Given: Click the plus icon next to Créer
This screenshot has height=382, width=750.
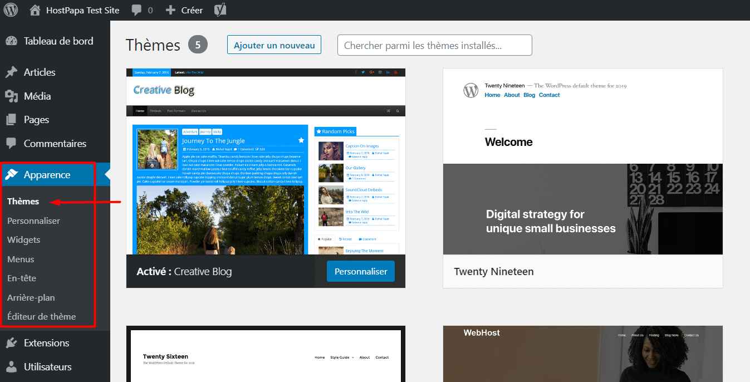Looking at the screenshot, I should click(x=171, y=10).
